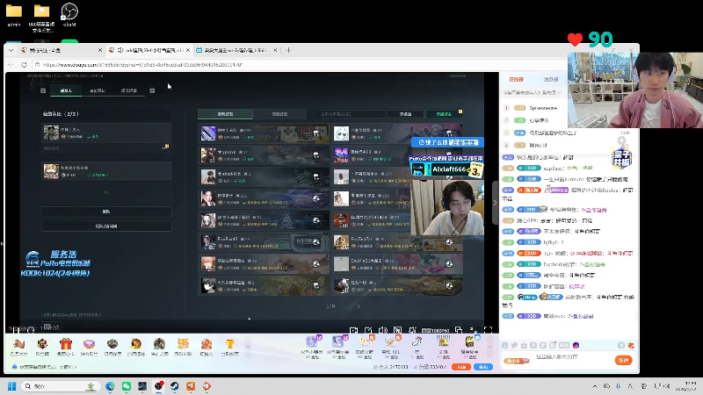Open WeChat from the taskbar

[127, 386]
